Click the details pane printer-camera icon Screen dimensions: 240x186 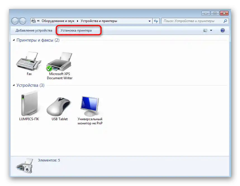(25, 166)
